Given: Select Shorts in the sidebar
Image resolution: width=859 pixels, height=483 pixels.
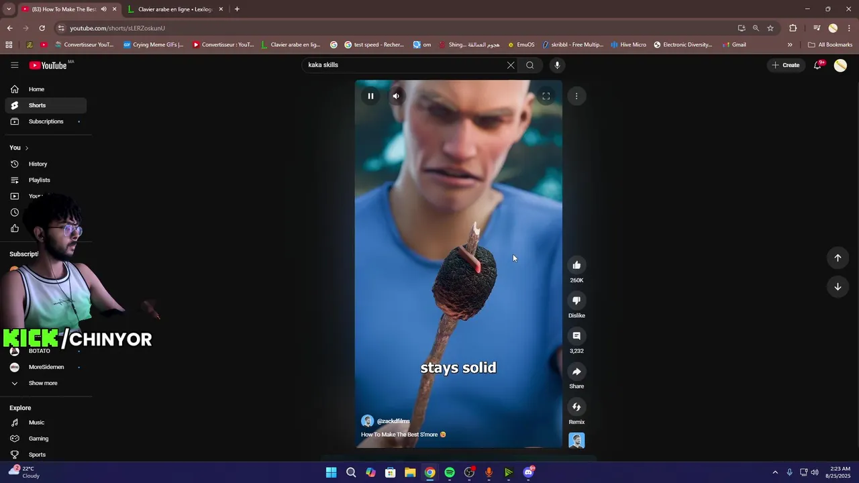Looking at the screenshot, I should (46, 105).
